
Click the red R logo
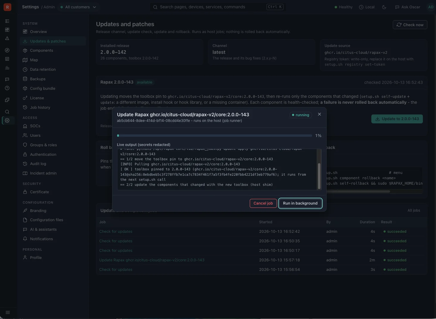pos(7,7)
